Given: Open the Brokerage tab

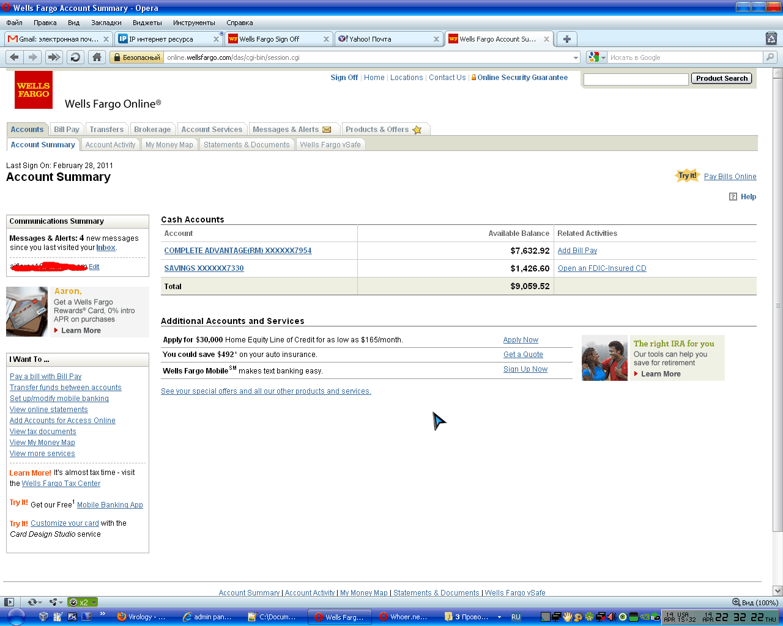Looking at the screenshot, I should point(152,130).
